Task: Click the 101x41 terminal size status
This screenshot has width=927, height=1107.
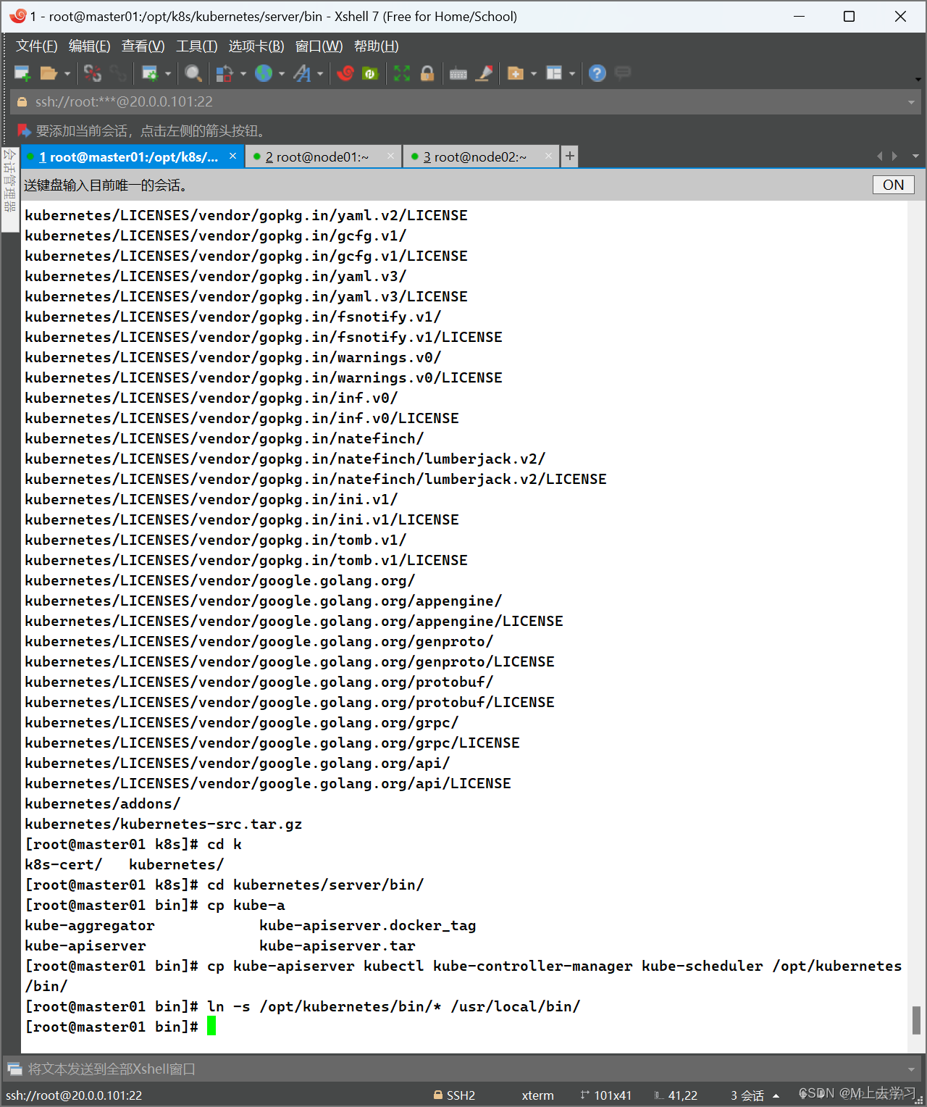Action: click(606, 1095)
